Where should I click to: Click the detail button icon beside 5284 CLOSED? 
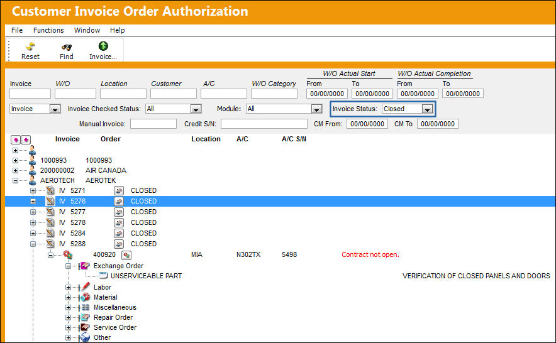tap(119, 234)
